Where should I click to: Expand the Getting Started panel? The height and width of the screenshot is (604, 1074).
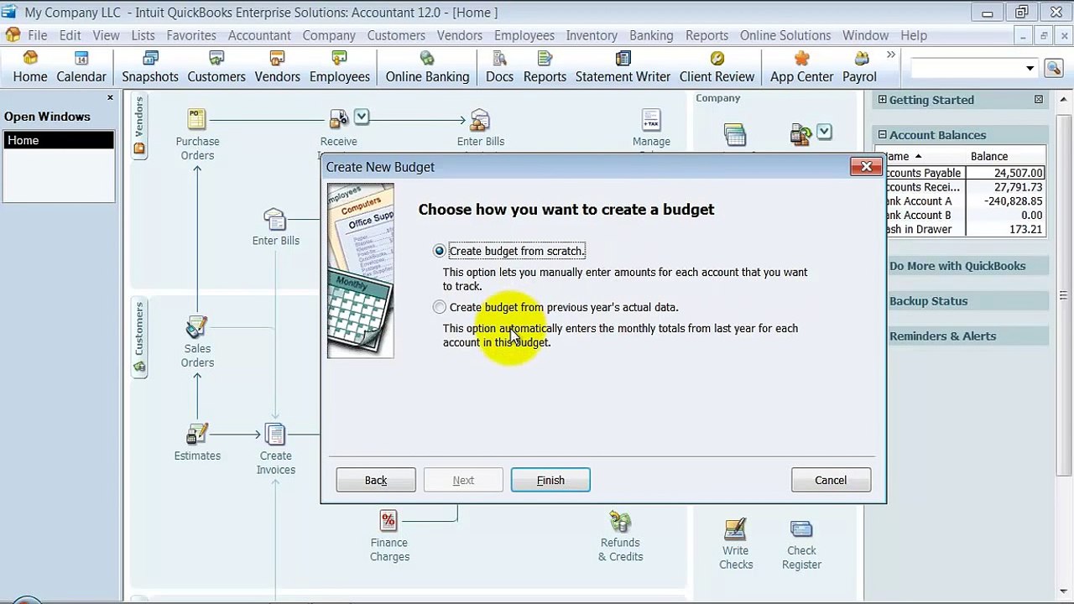(x=883, y=100)
